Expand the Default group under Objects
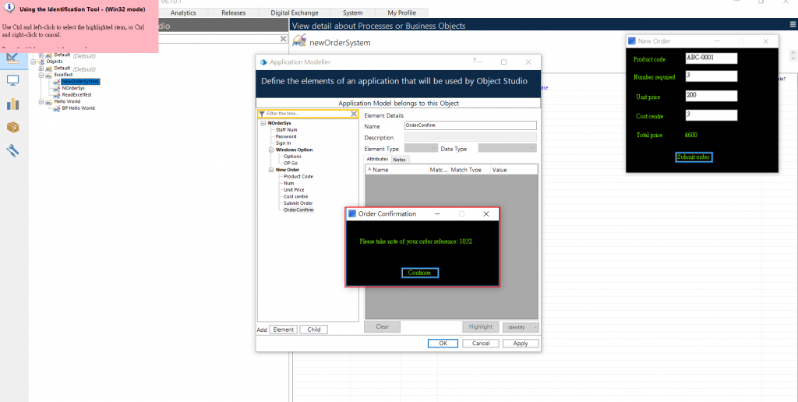 tap(42, 69)
